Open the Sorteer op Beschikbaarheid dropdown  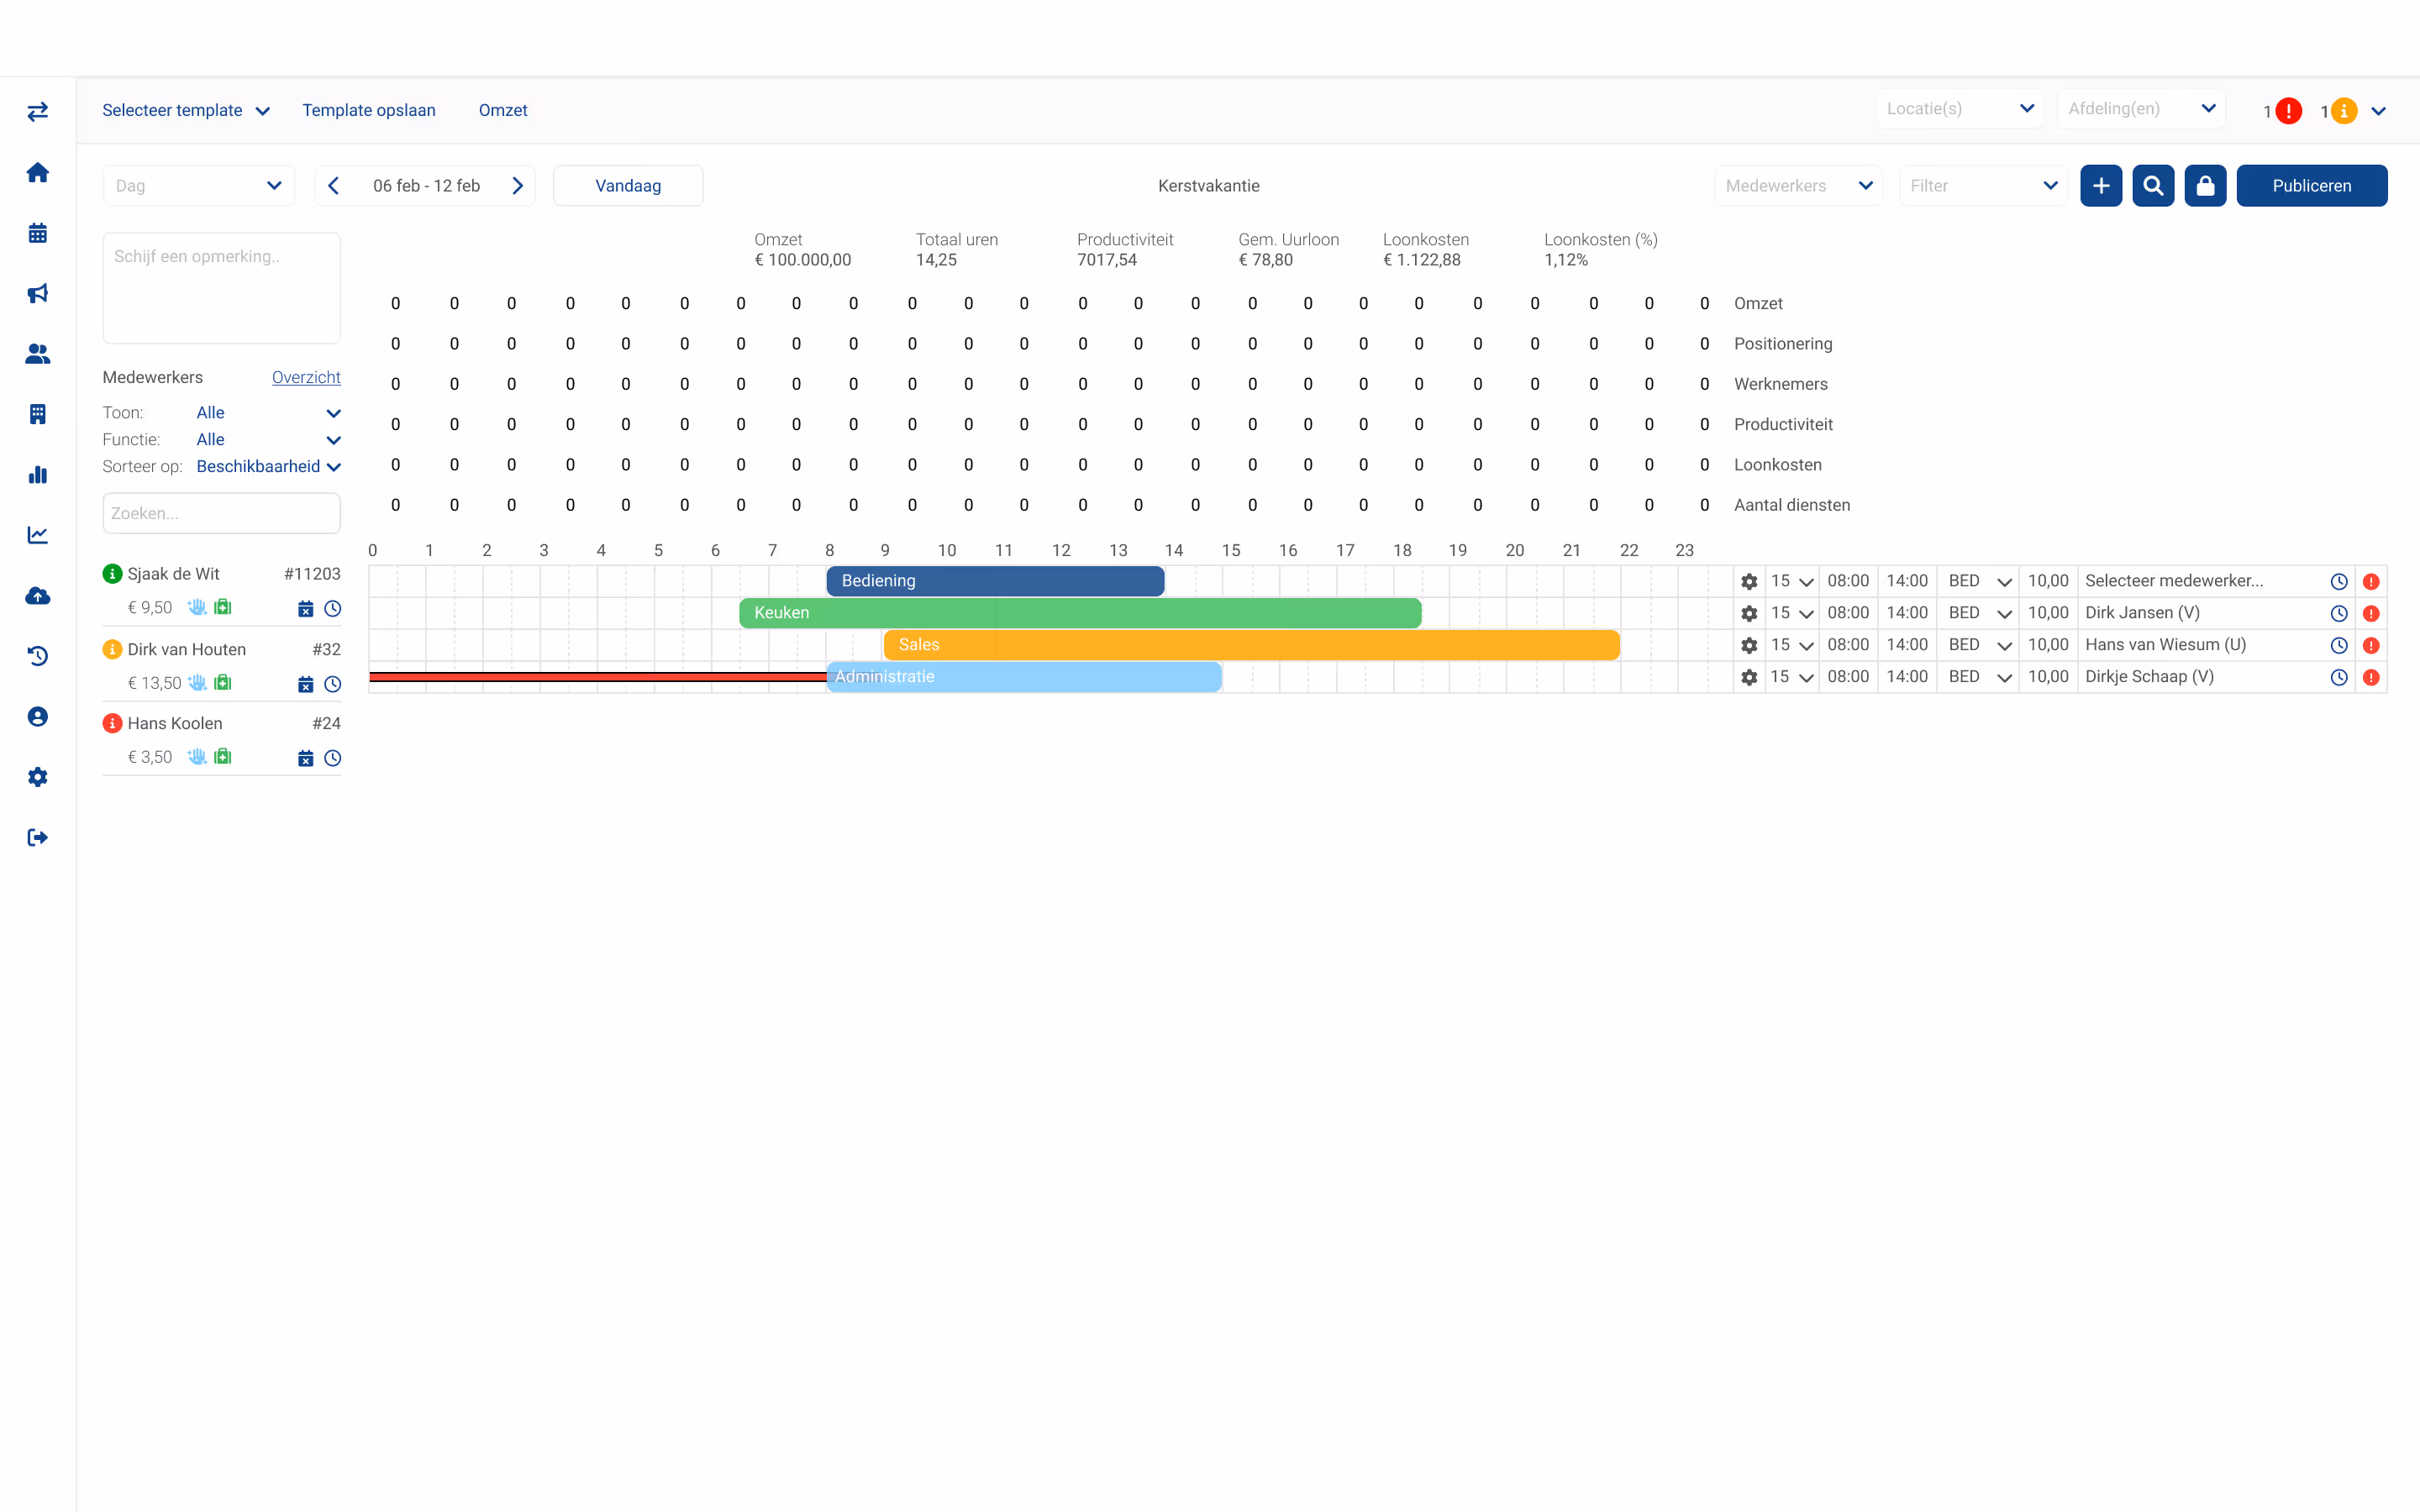coord(268,467)
